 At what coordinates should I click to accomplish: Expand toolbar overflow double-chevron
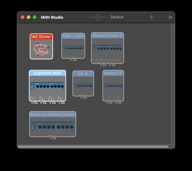click(170, 17)
